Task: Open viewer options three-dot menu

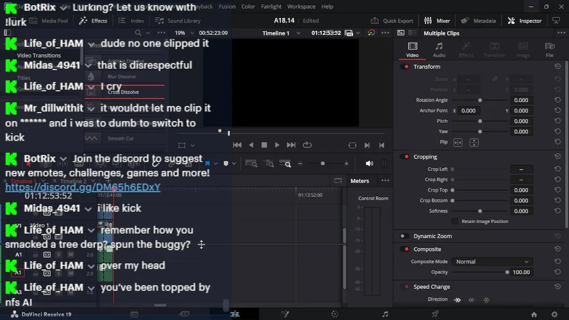Action: coord(385,33)
